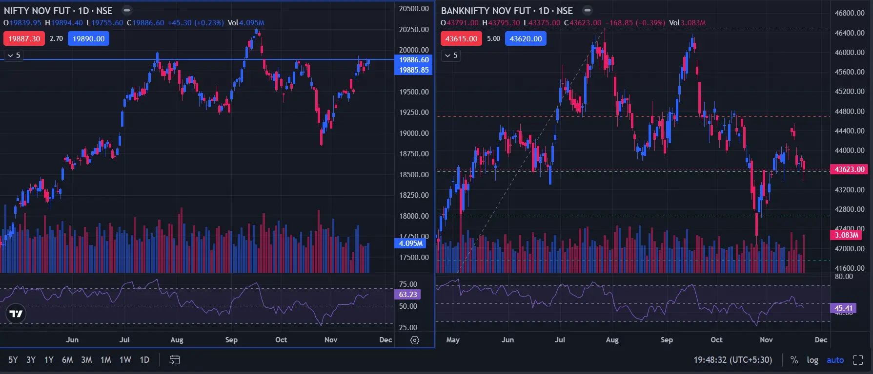Select the 1M time range
This screenshot has height=374, width=873.
[105, 360]
